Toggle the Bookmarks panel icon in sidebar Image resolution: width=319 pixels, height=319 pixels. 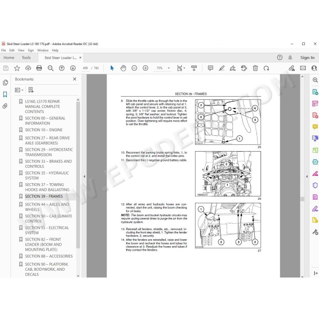[x=5, y=94]
